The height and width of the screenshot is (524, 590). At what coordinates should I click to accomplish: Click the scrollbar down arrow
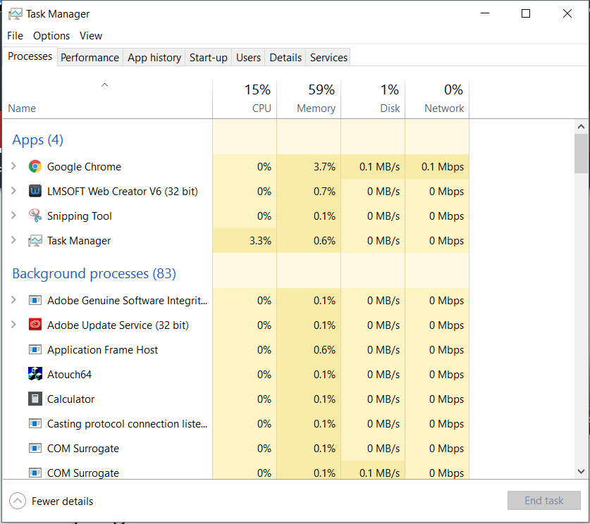[582, 471]
